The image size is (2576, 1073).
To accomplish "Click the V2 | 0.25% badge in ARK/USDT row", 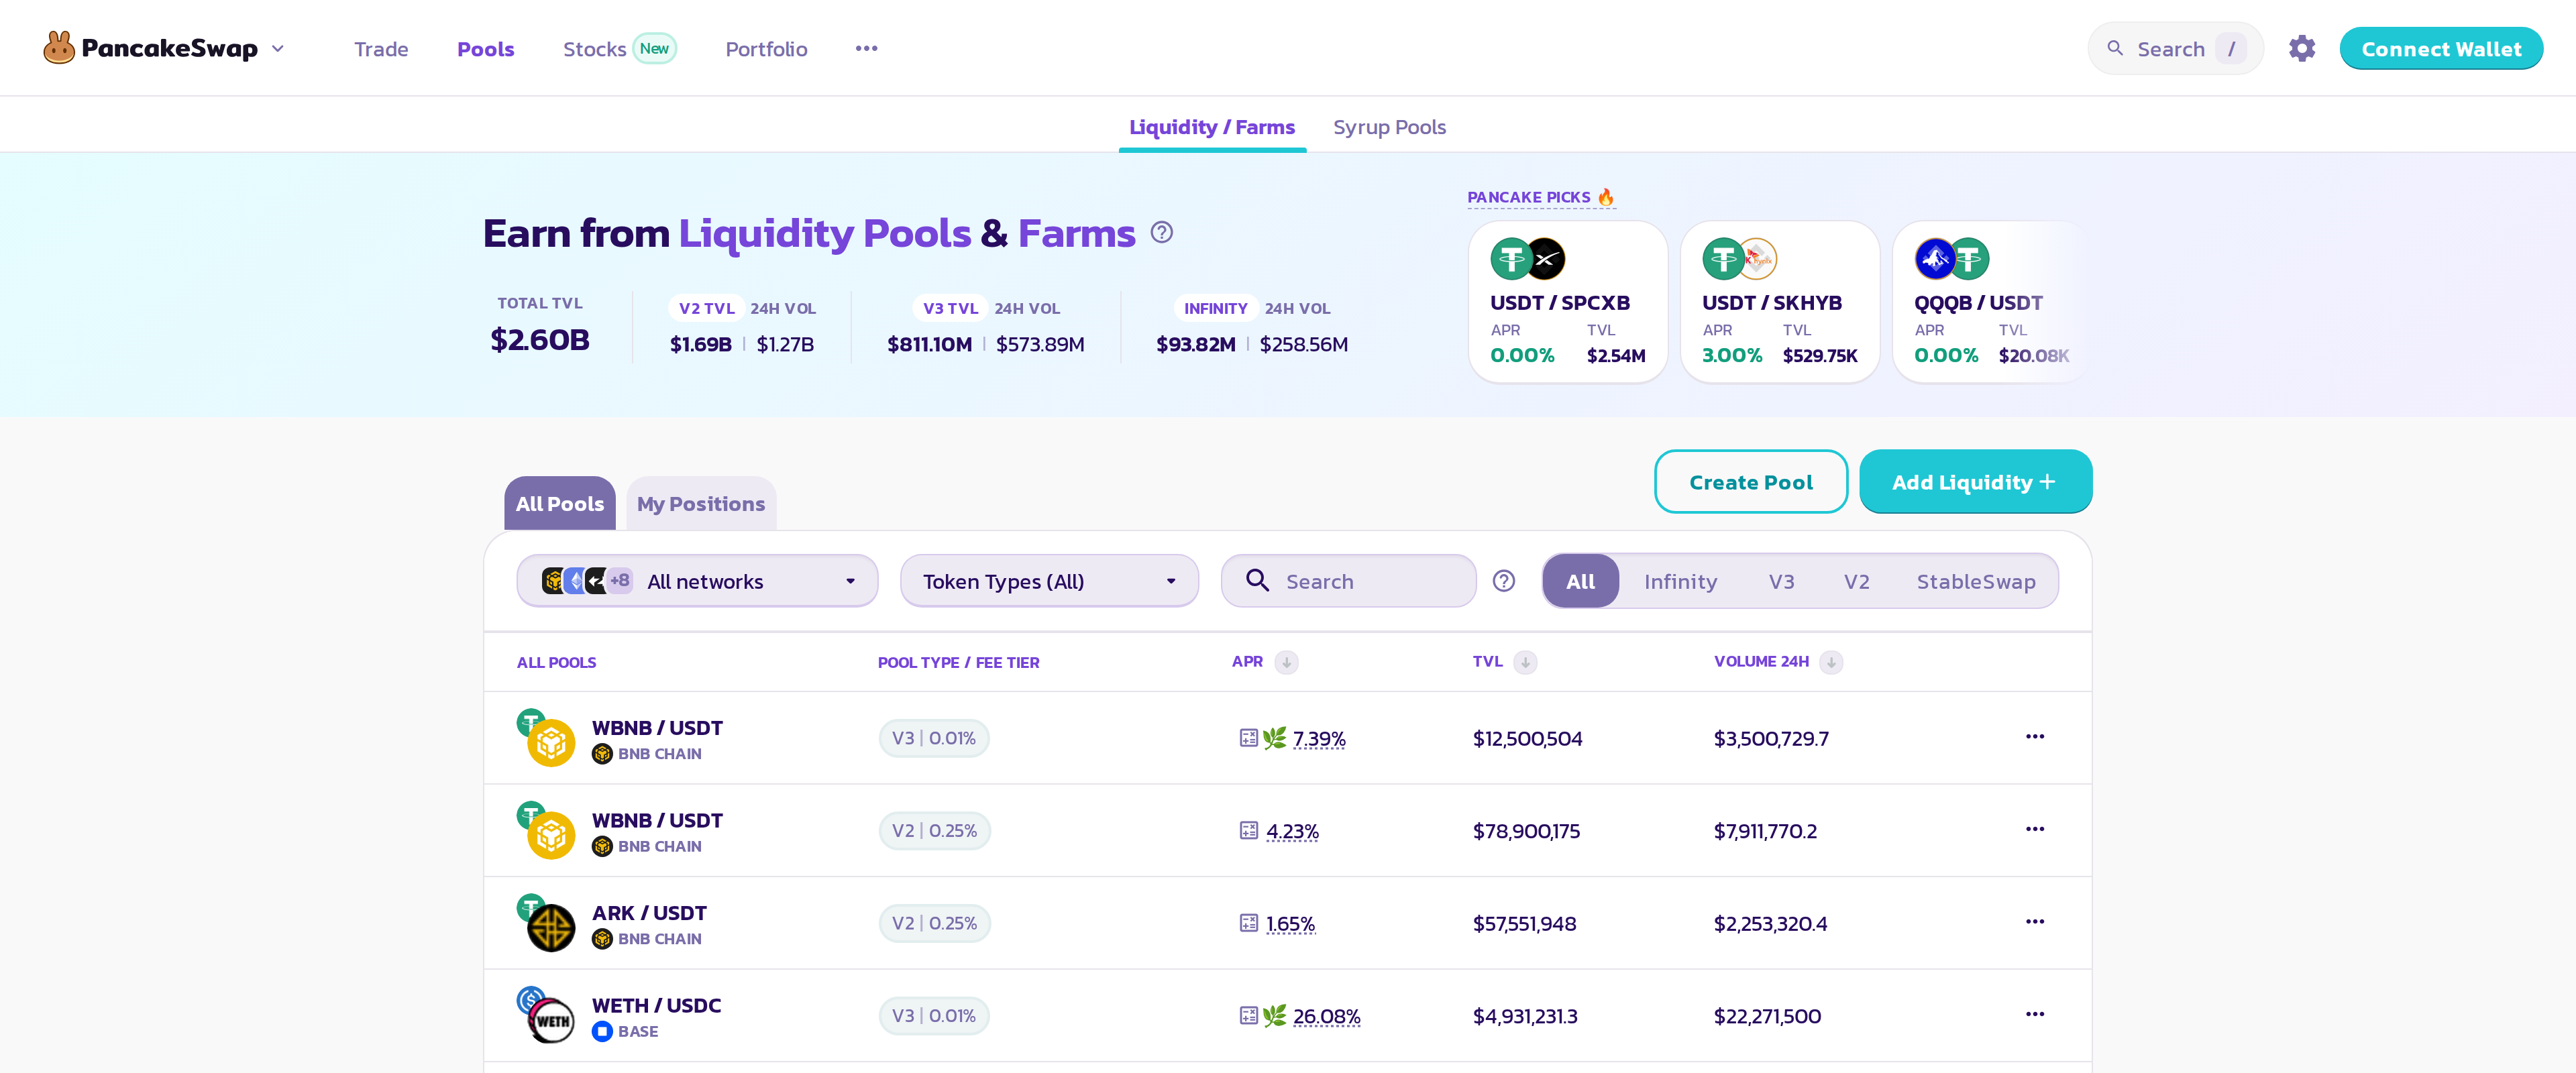I will [934, 923].
